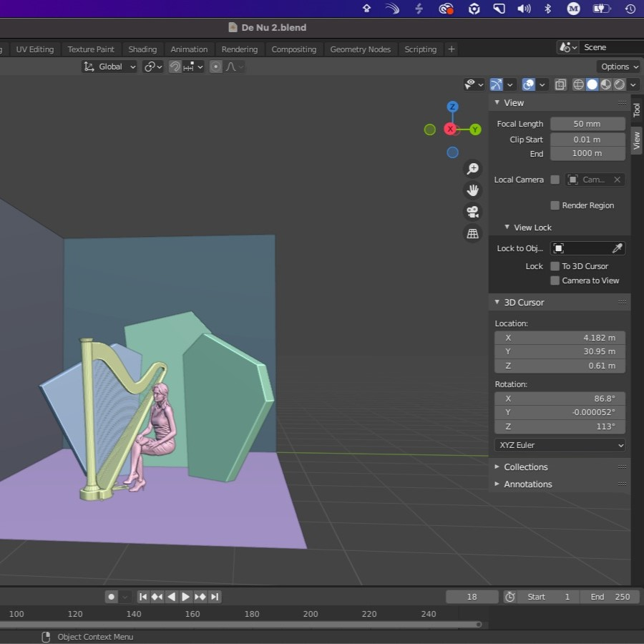Switch to the Geometry Nodes workspace tab
644x644 pixels.
click(360, 49)
